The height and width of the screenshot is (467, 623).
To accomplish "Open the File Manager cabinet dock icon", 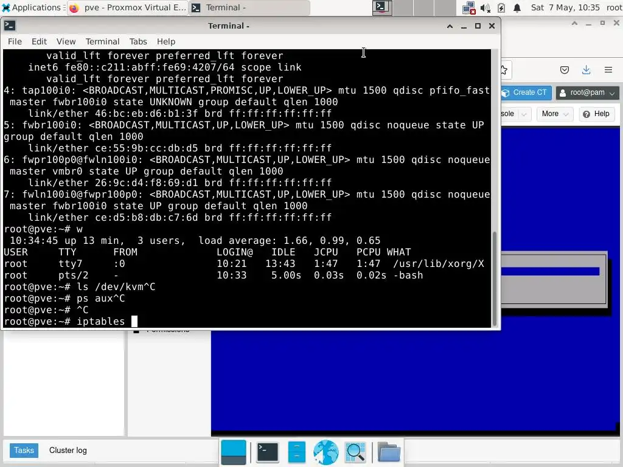I will (296, 452).
